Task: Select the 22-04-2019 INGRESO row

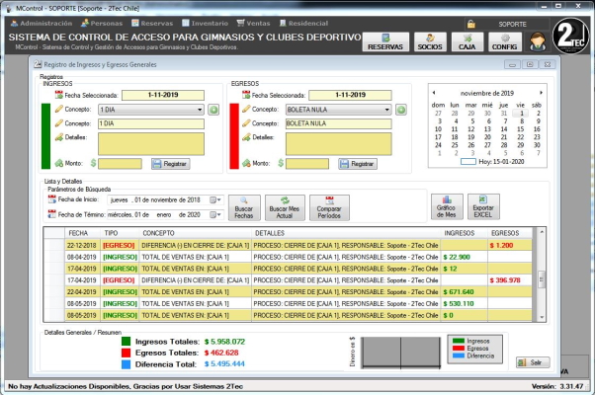Action: click(288, 292)
